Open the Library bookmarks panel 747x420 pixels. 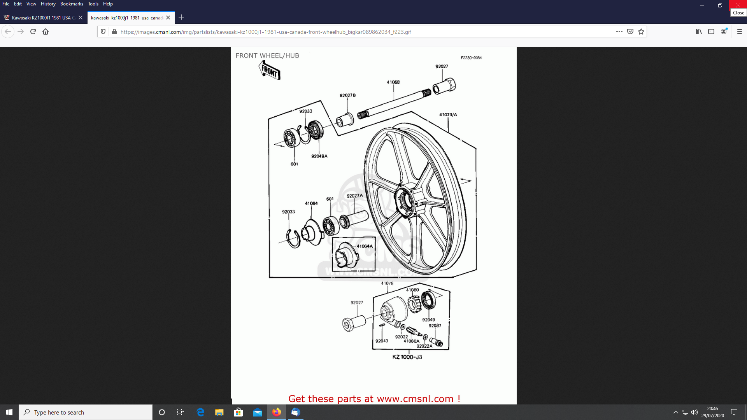point(699,32)
